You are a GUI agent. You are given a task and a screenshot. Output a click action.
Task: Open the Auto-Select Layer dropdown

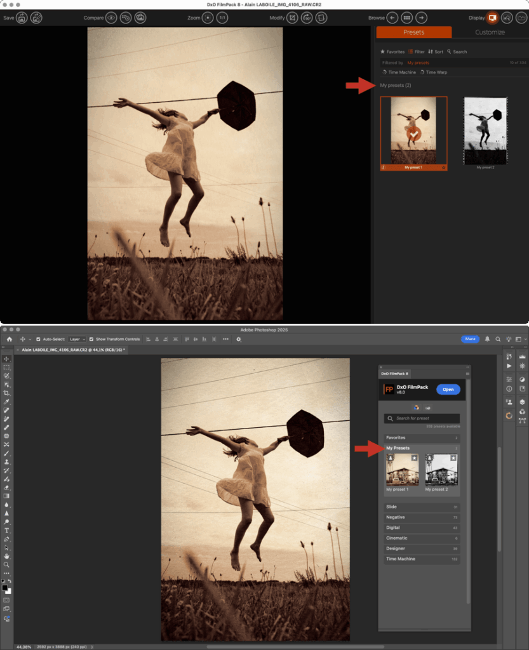pos(77,340)
